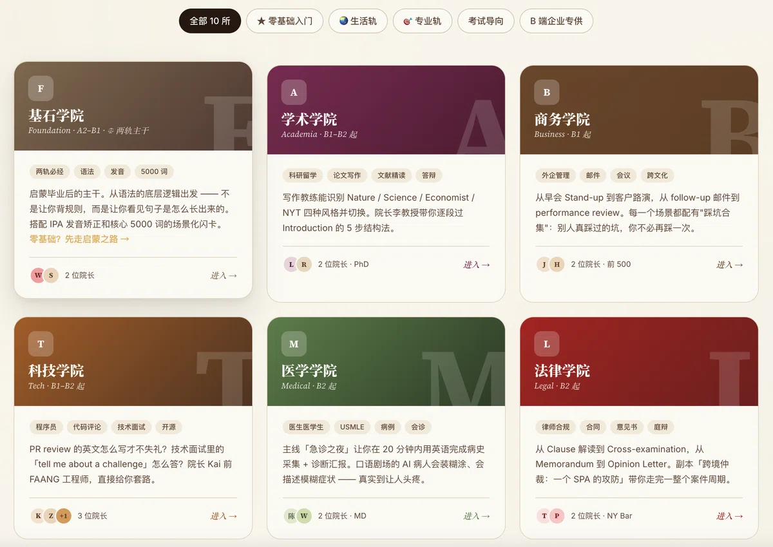Click the 邮件 tag
773x547 pixels.
point(593,175)
